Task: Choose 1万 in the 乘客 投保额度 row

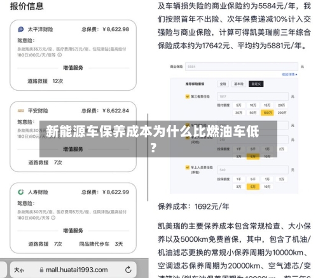Action: pos(267,179)
